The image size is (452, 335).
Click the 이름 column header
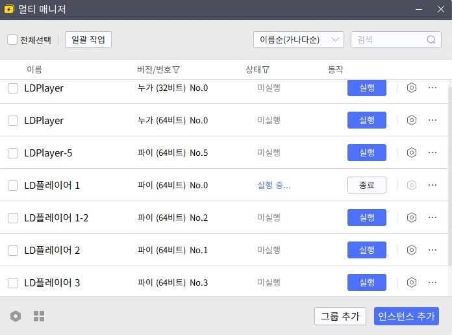pyautogui.click(x=34, y=69)
